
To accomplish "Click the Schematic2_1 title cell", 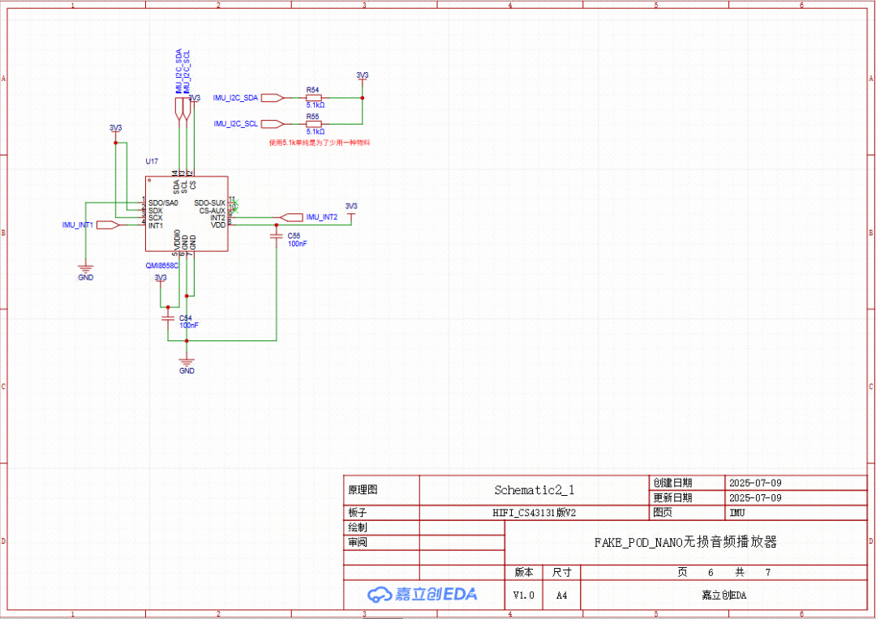I will point(534,490).
